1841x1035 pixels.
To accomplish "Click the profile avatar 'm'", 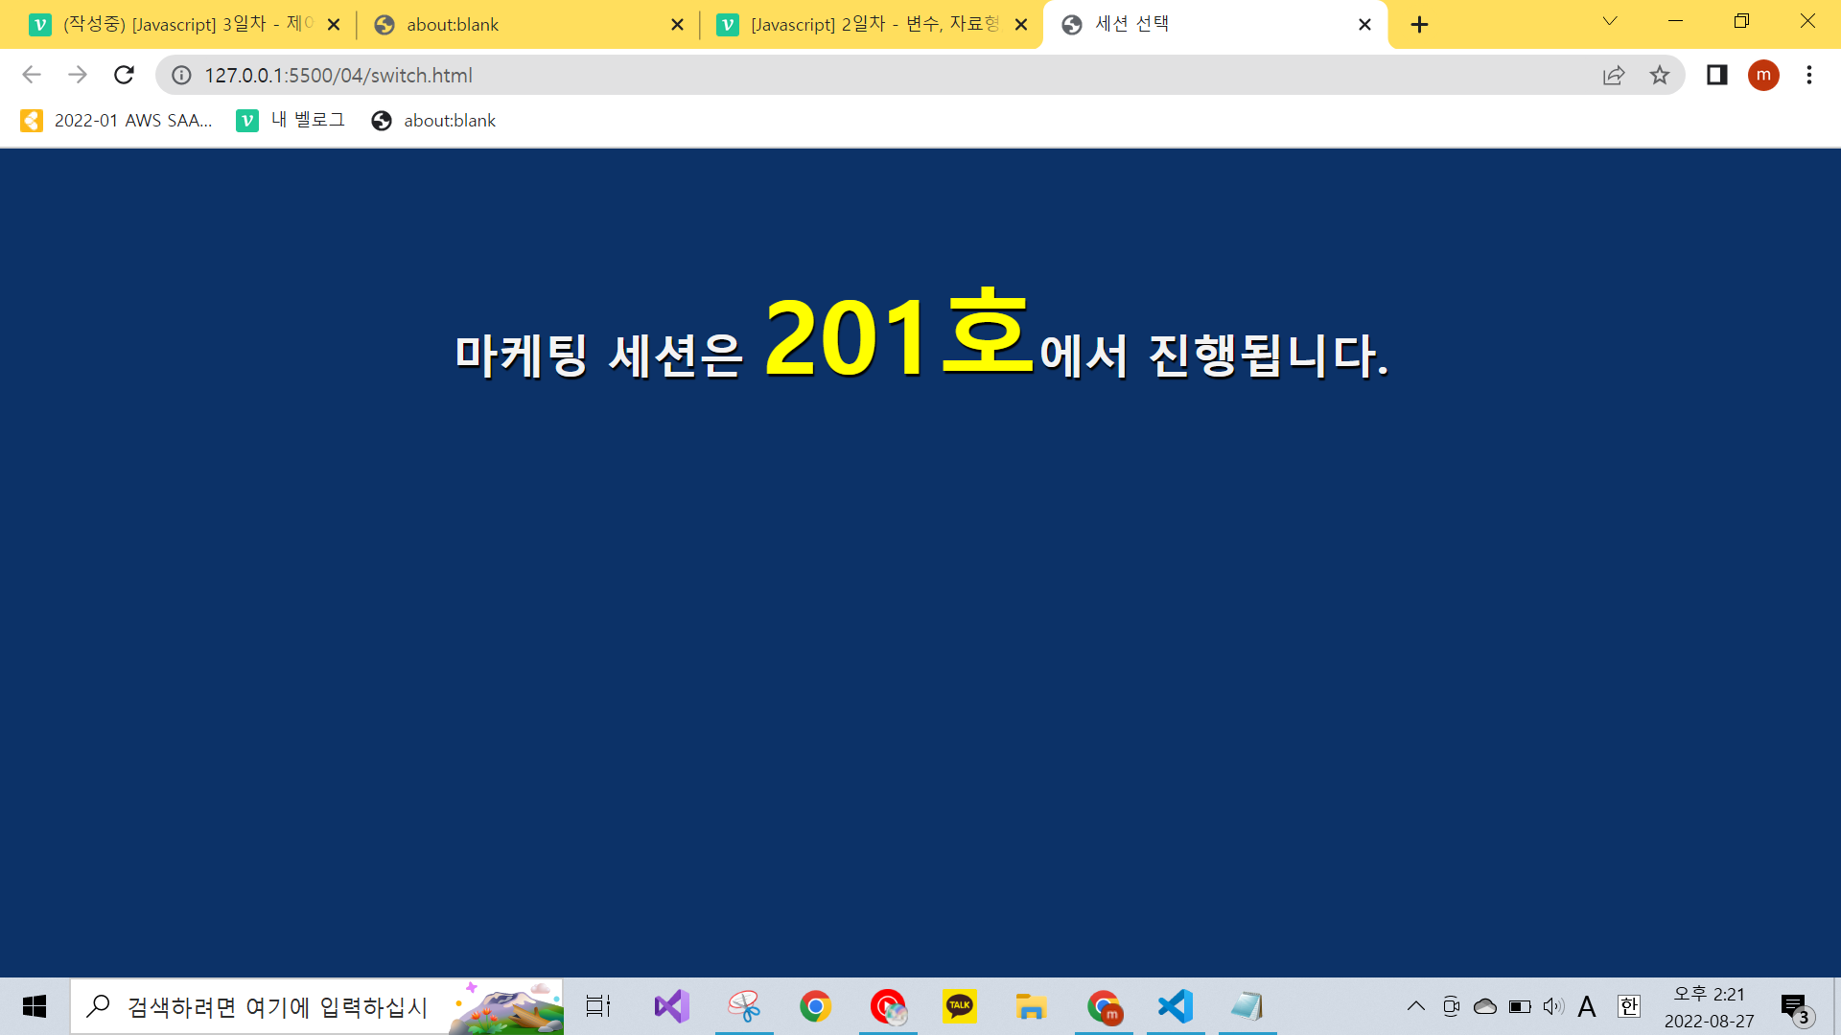I will click(1763, 75).
